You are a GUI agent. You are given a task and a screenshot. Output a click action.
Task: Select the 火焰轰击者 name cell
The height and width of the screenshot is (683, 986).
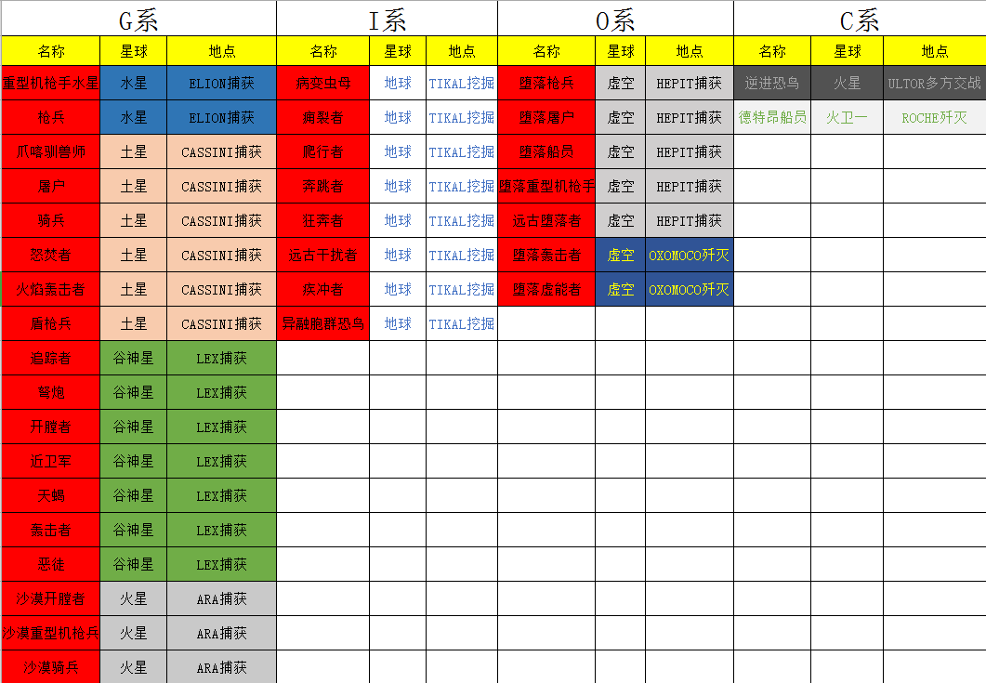click(51, 289)
